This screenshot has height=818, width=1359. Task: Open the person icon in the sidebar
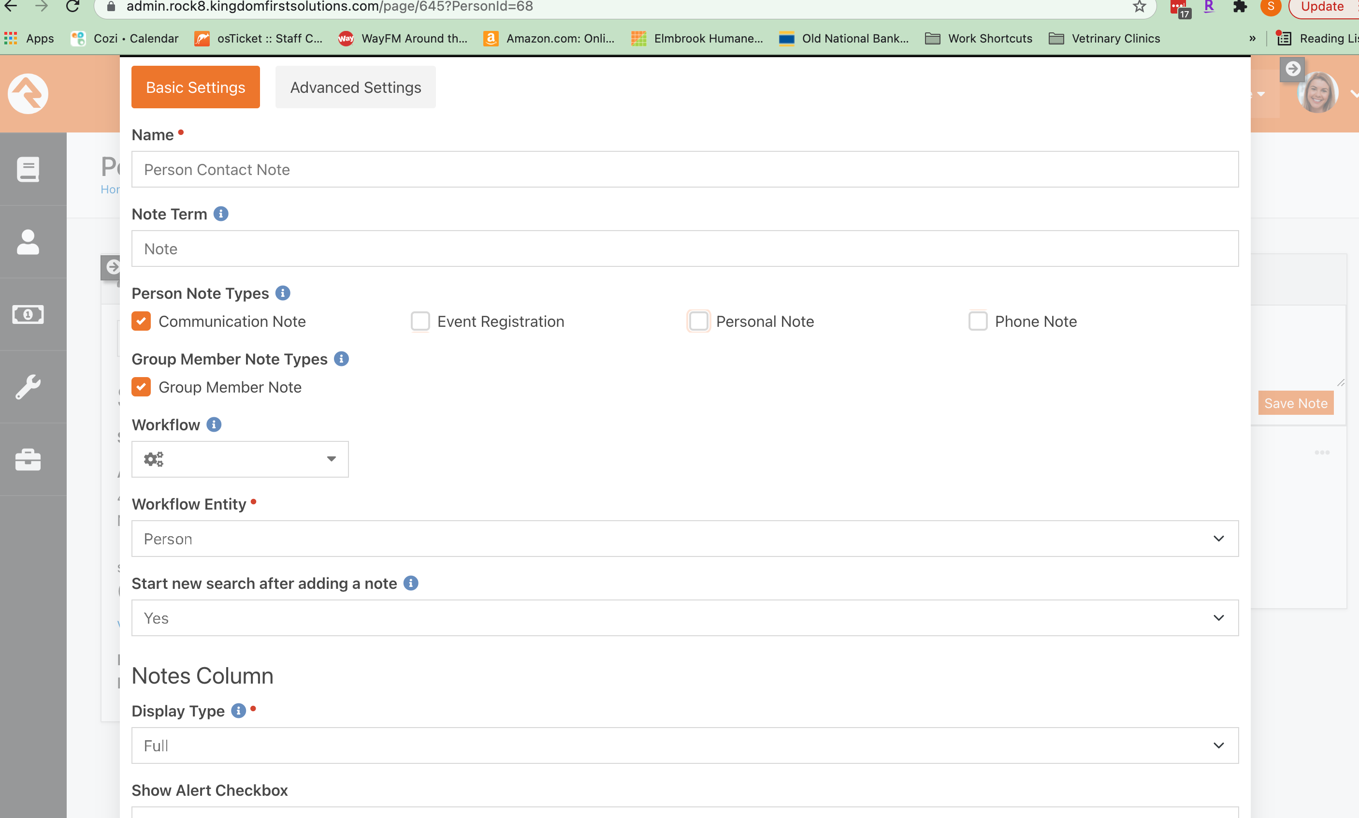[x=28, y=242]
